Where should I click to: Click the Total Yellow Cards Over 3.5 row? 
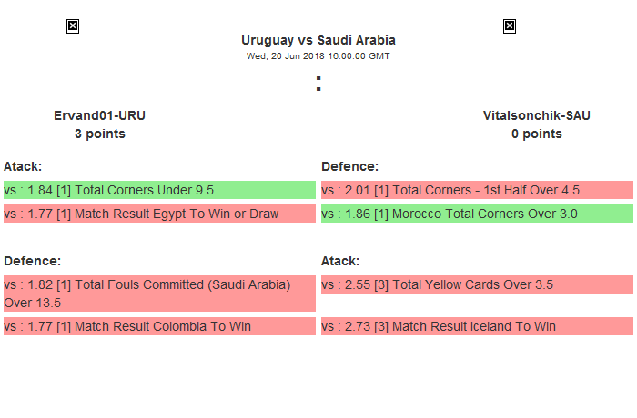pyautogui.click(x=477, y=284)
